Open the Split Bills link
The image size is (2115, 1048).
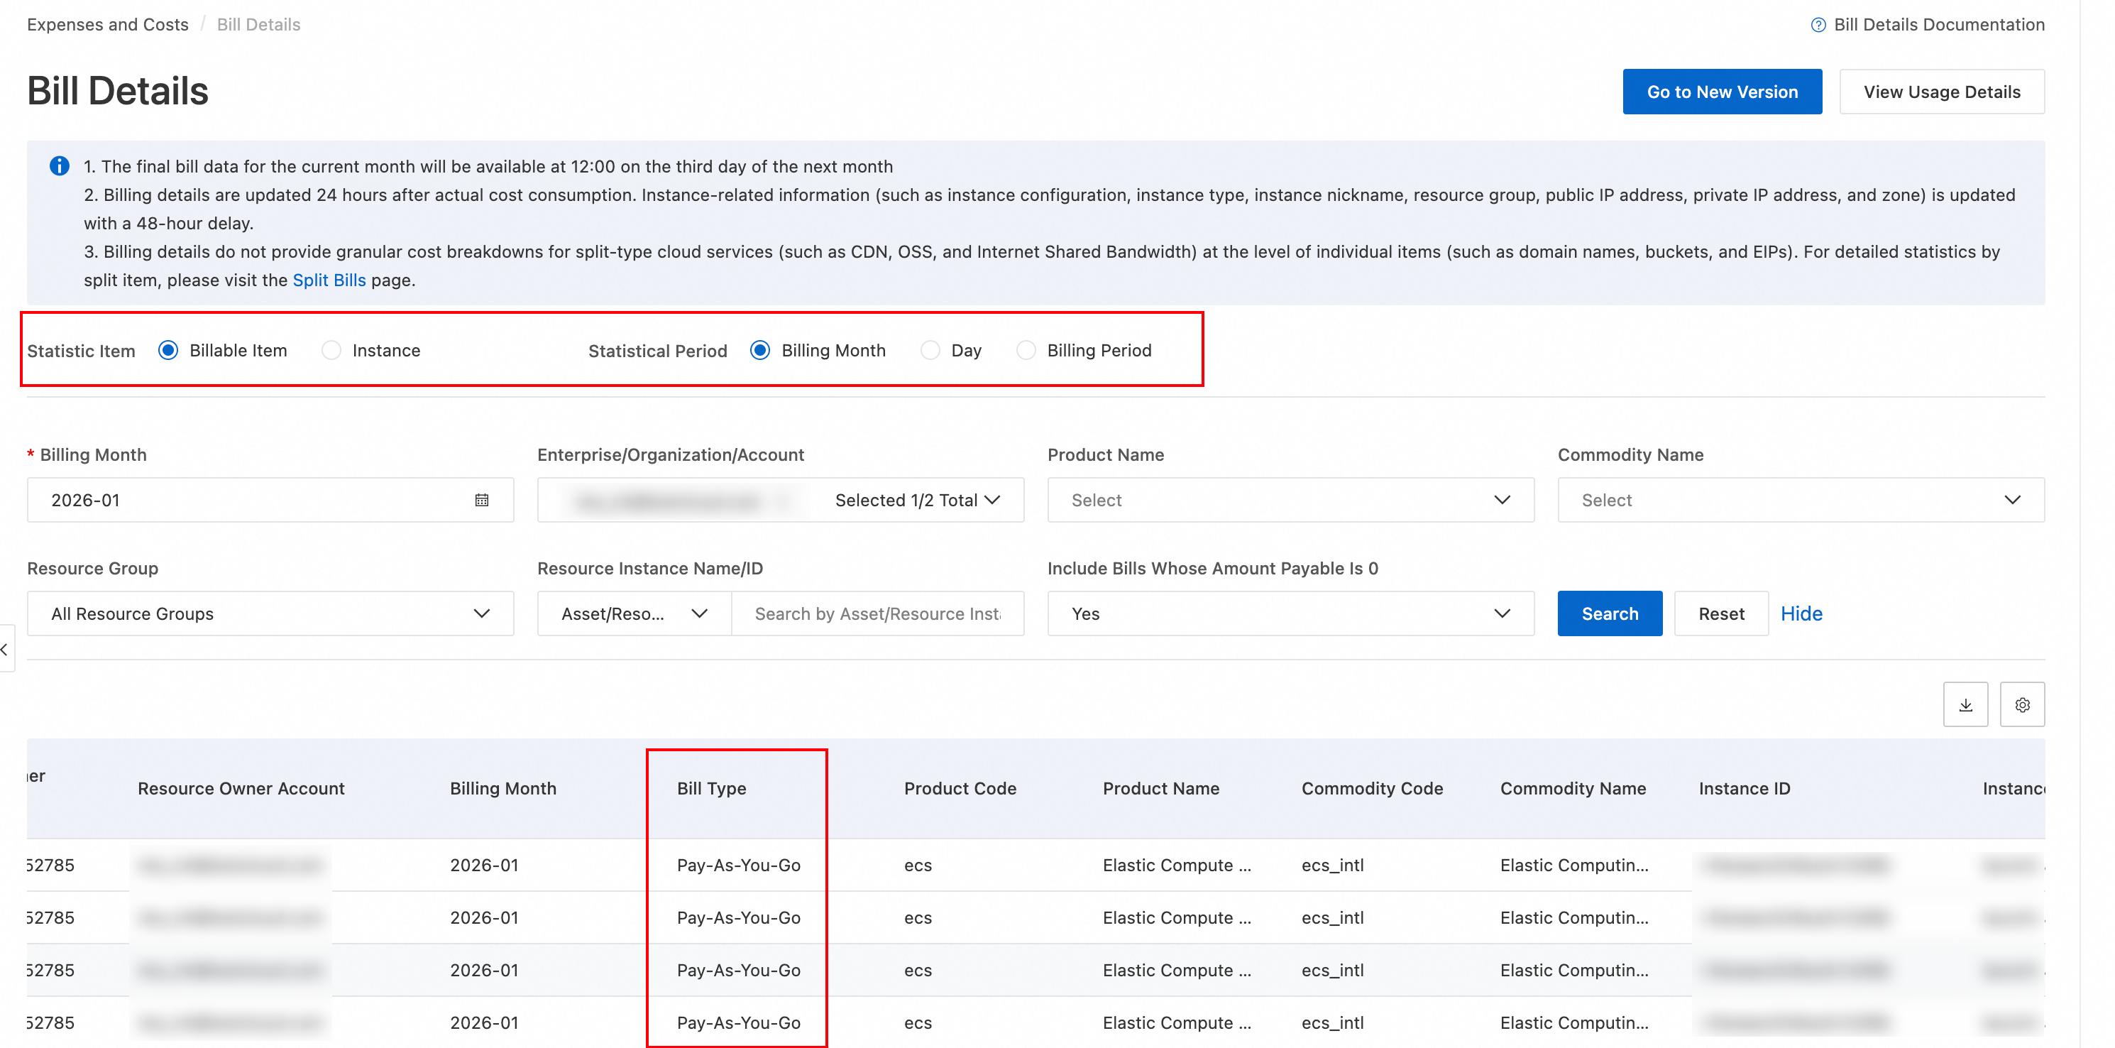[x=329, y=280]
